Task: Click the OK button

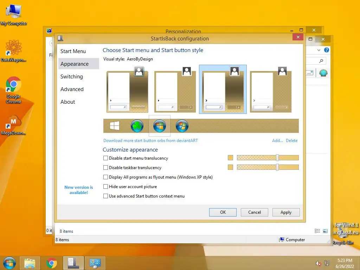Action: 223,212
